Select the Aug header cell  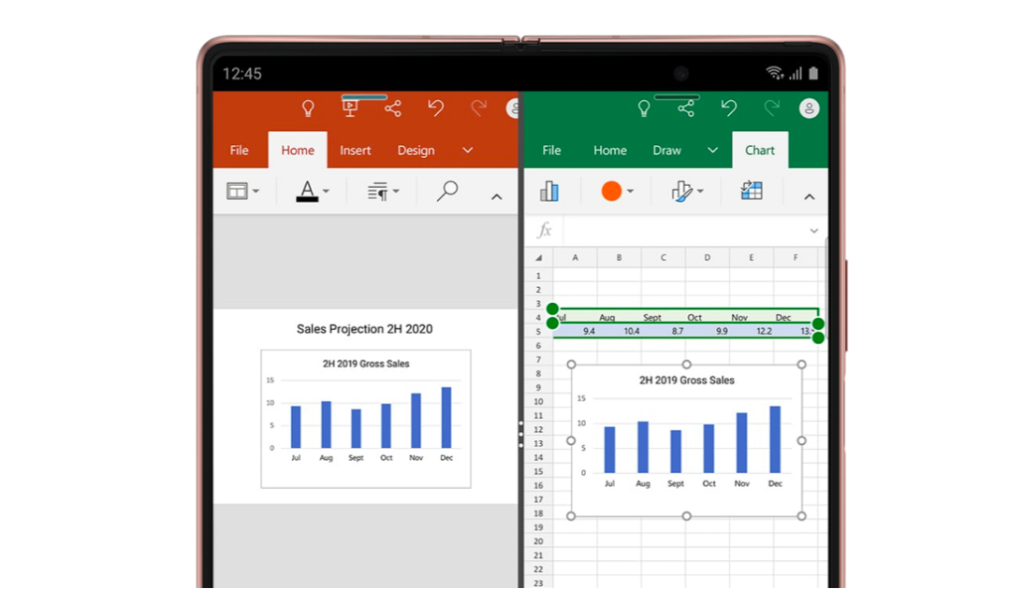click(620, 317)
